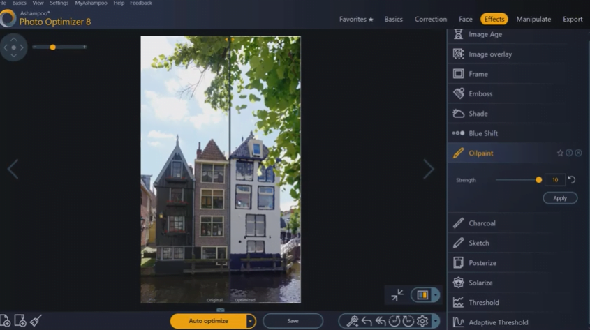Open the settings gear in bottom toolbar

point(422,321)
